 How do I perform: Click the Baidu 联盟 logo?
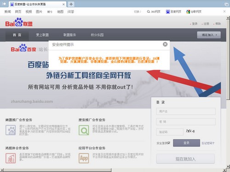click(19, 22)
